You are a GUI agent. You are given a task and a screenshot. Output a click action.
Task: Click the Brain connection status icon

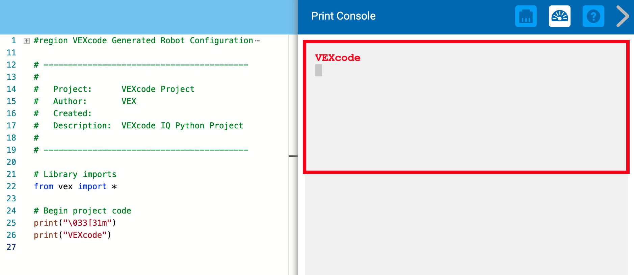tap(525, 16)
